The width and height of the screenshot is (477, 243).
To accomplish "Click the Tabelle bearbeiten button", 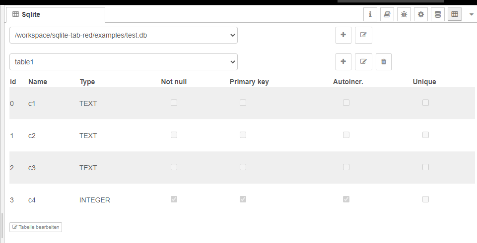I will point(36,227).
